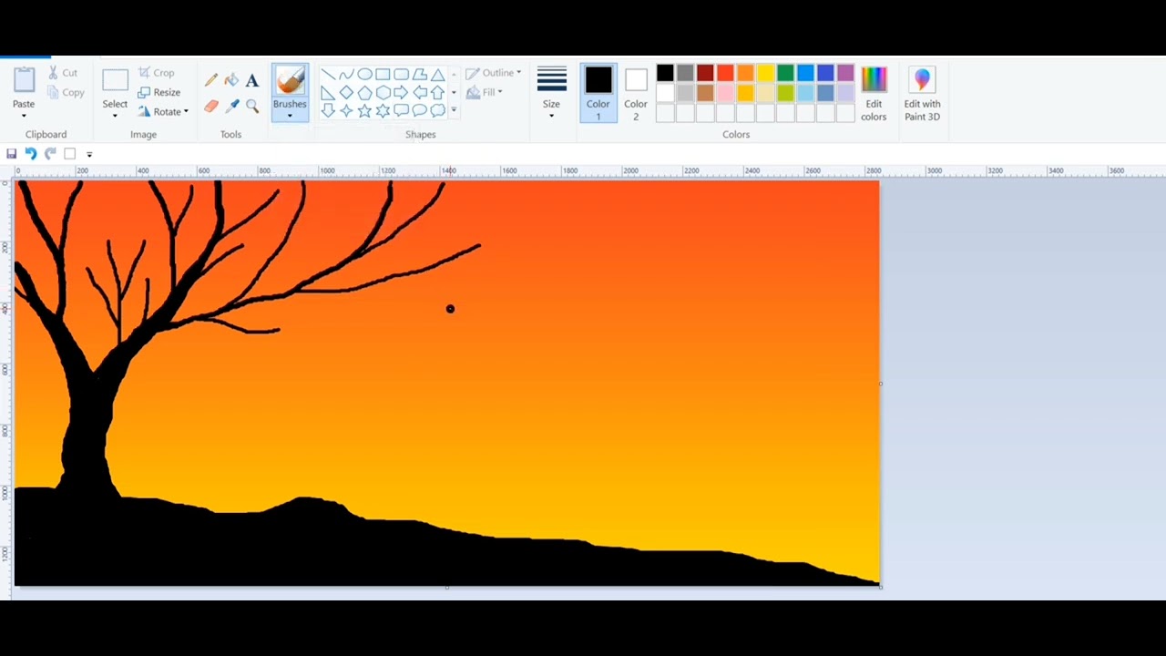Select Color 1 foreground box
This screenshot has width=1166, height=656.
598,92
